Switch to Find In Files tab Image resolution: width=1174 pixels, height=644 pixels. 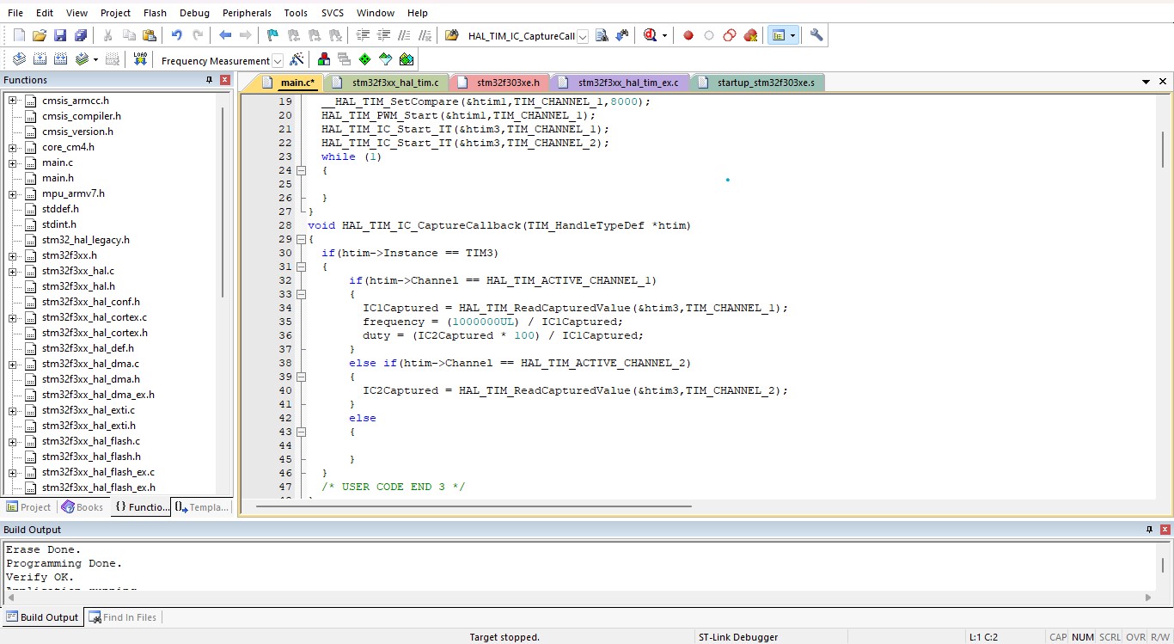[122, 617]
